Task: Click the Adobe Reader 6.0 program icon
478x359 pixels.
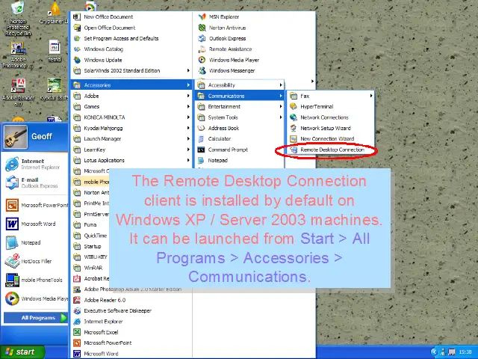Action: coord(77,300)
